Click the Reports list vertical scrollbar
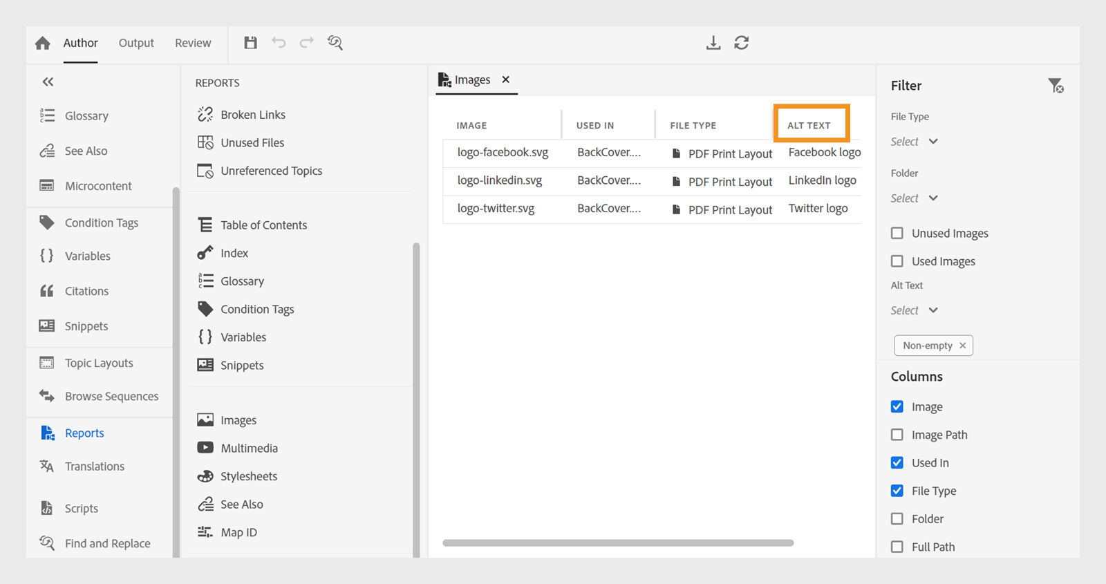Viewport: 1106px width, 584px height. pyautogui.click(x=416, y=399)
